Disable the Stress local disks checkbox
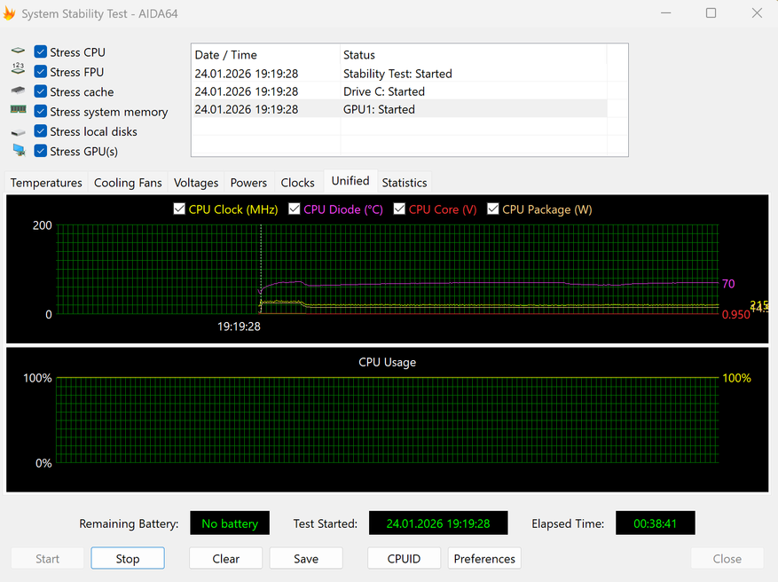778x582 pixels. tap(41, 131)
